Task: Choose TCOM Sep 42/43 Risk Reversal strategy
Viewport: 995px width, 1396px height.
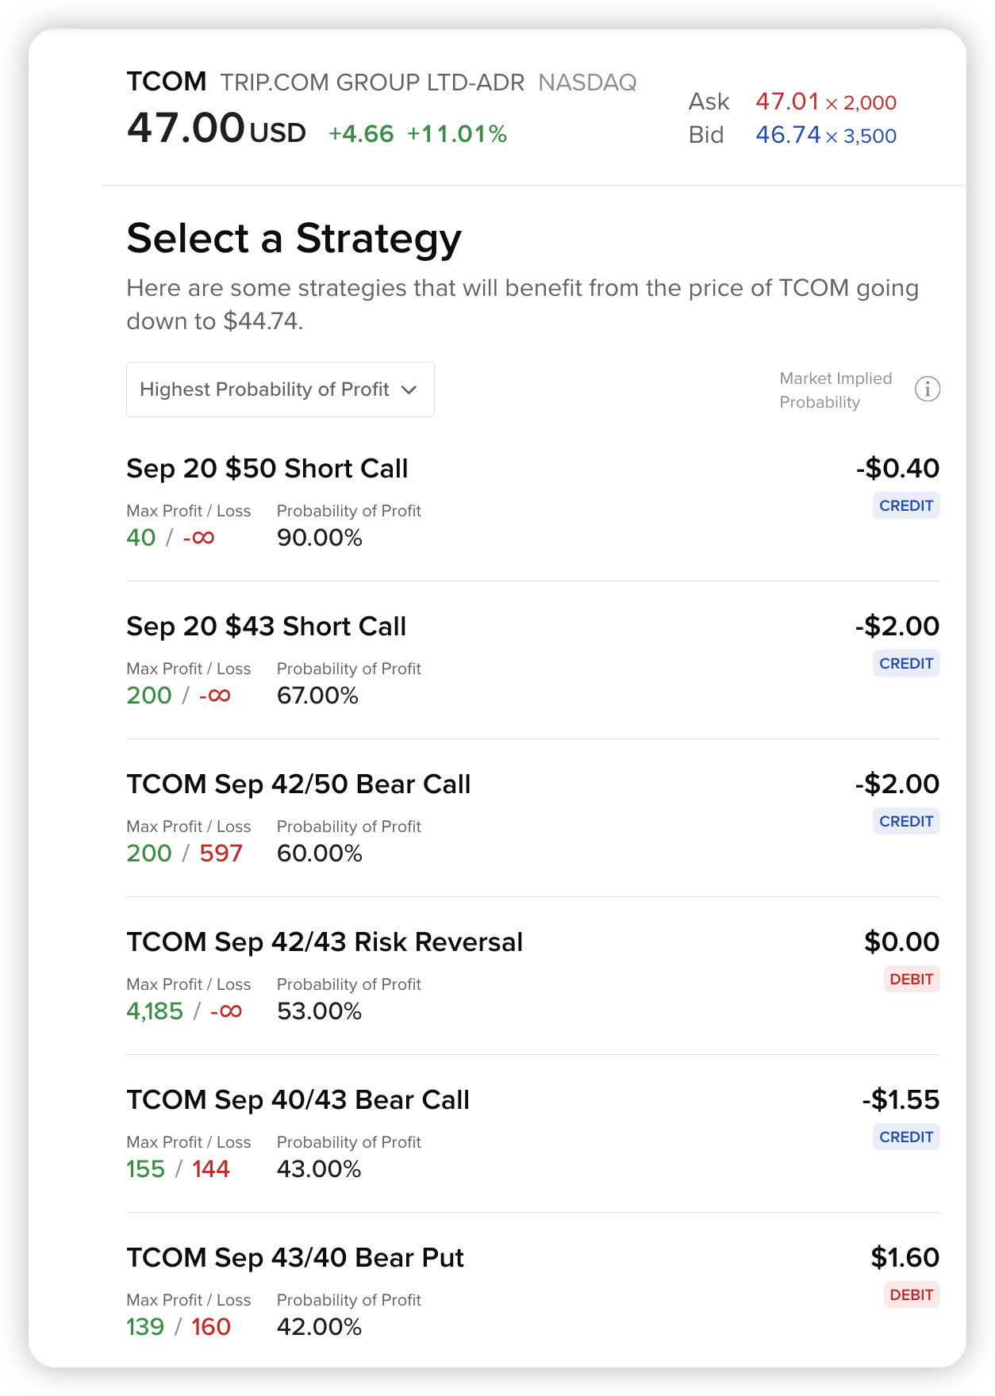Action: (533, 976)
